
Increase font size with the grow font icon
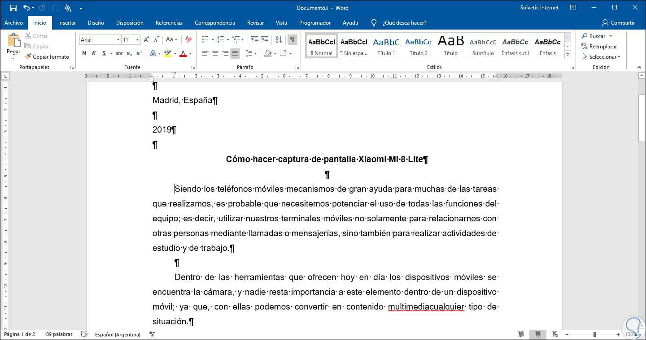[146, 40]
